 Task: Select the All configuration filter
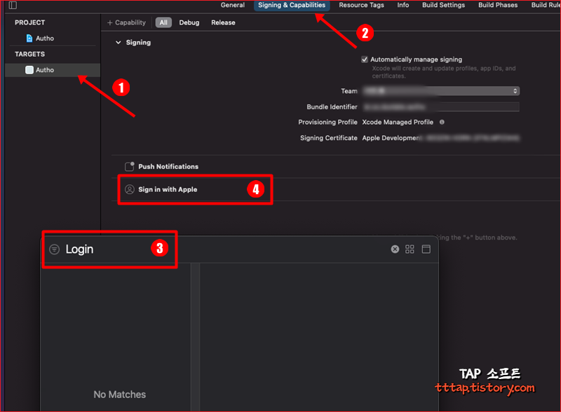[x=163, y=22]
